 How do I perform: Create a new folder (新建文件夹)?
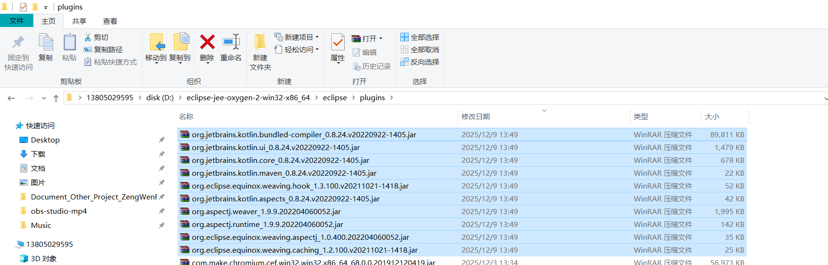[x=260, y=51]
